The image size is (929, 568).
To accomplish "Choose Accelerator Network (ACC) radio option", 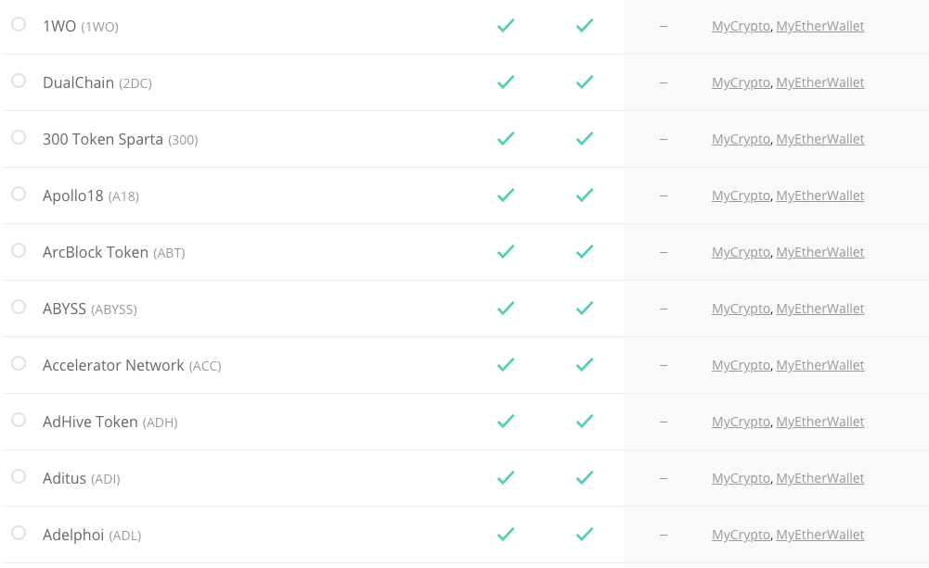I will pos(19,363).
